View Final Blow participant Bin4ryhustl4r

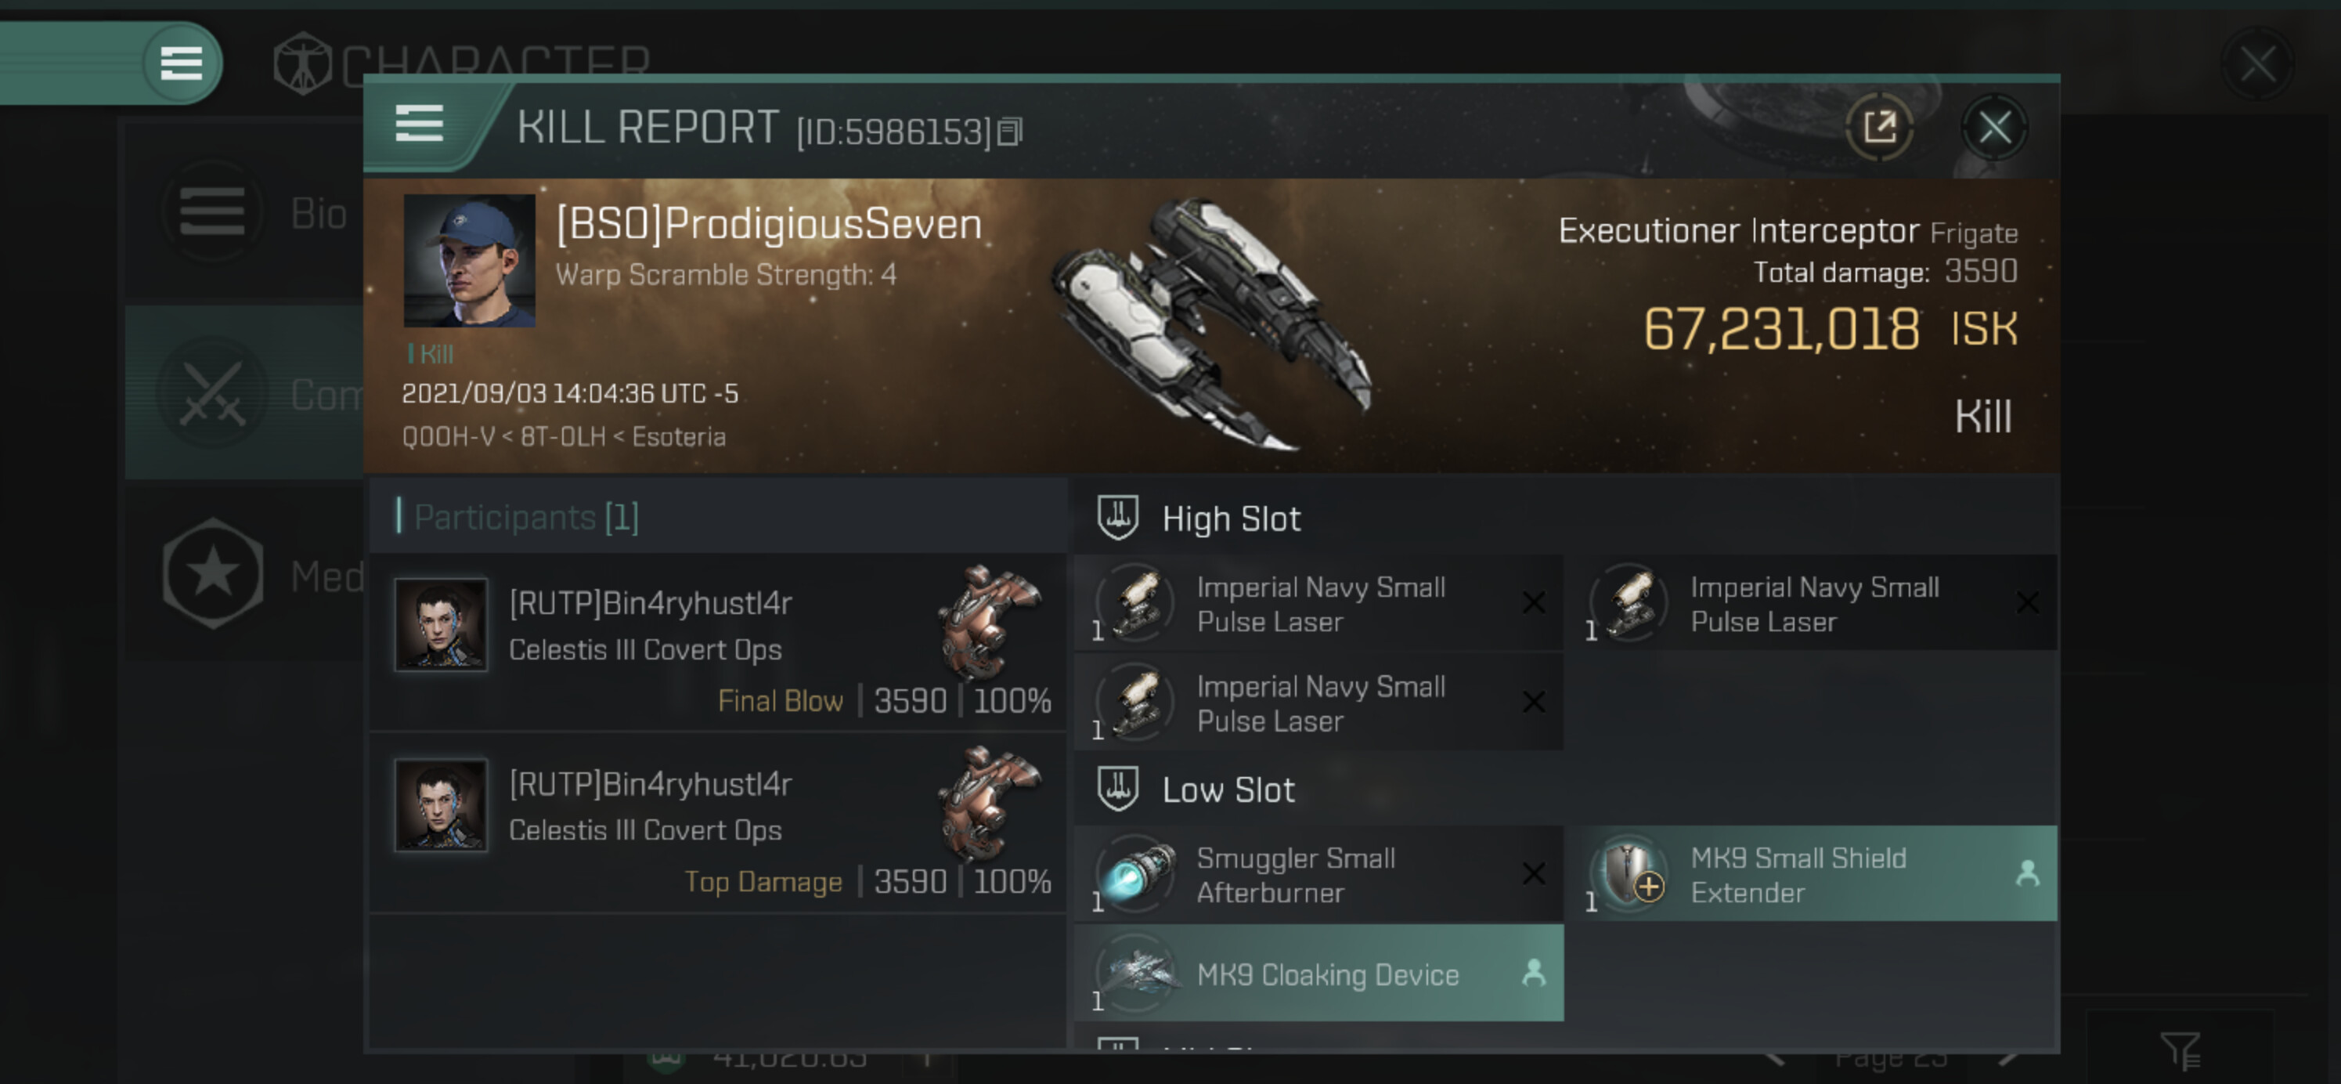649,603
